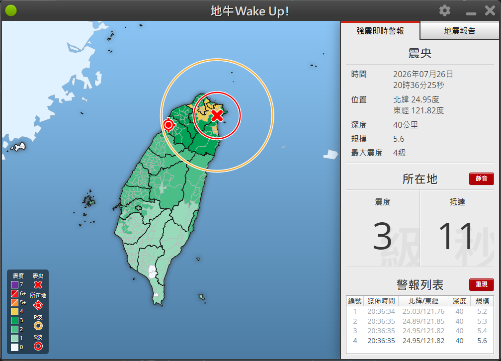This screenshot has height=361, width=501.
Task: Select alert row 3 with magnitude 5.4
Action: tap(420, 331)
